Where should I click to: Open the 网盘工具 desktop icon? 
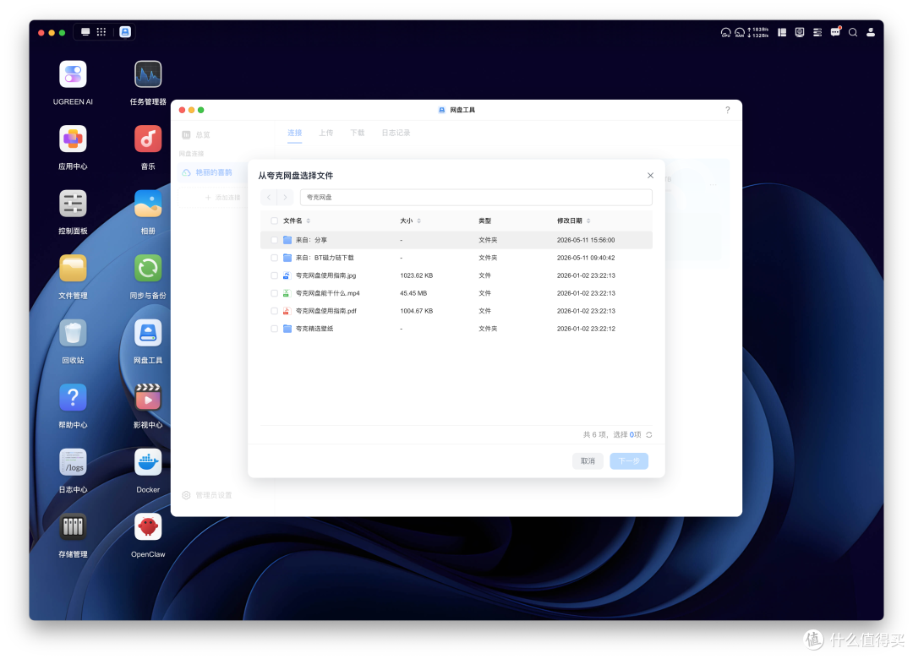148,333
